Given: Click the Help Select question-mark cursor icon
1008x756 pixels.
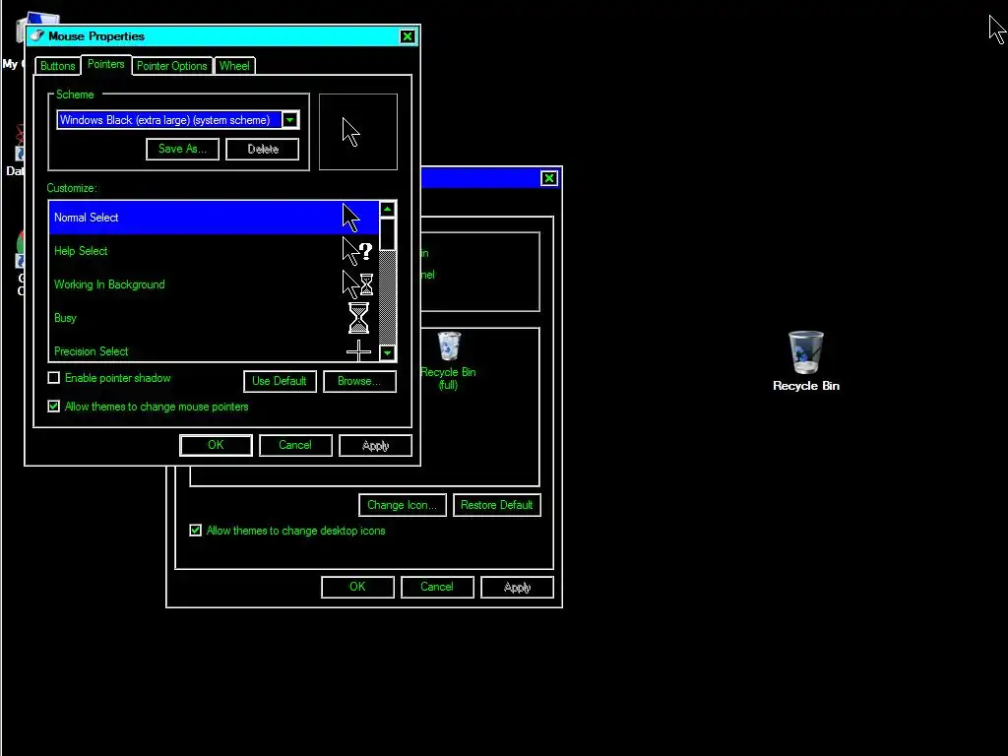Looking at the screenshot, I should (x=356, y=251).
